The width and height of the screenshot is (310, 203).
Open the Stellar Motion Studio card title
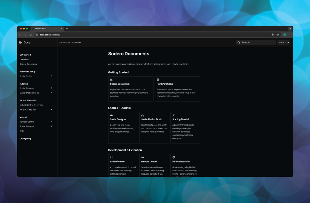click(152, 120)
